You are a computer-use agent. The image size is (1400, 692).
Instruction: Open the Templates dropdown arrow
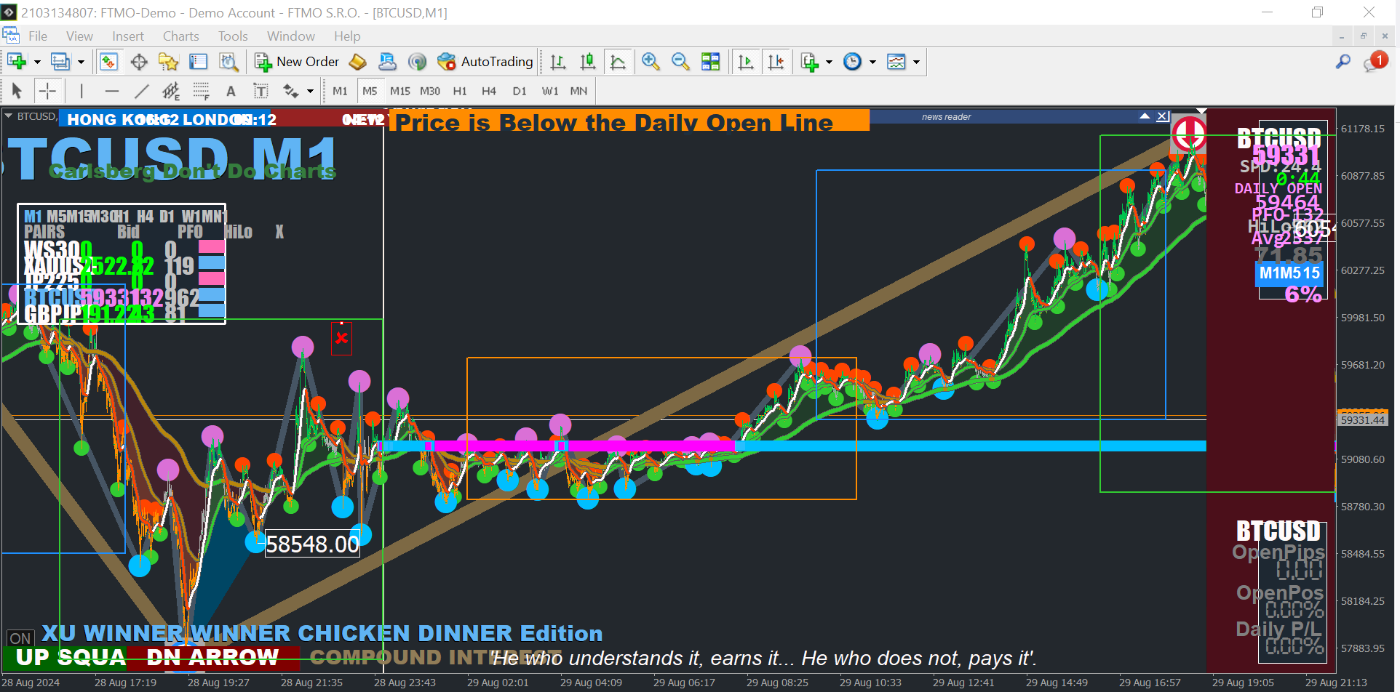coord(916,62)
